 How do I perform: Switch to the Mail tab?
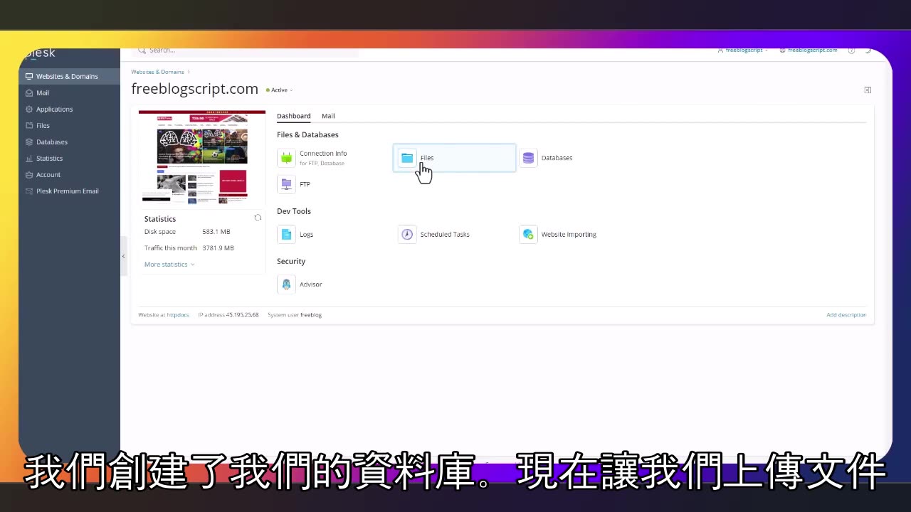pos(328,116)
